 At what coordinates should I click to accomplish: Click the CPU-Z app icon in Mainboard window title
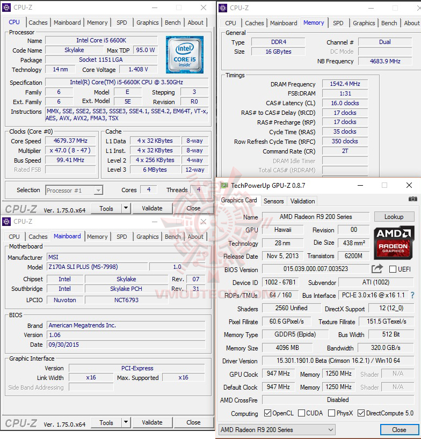(6, 222)
